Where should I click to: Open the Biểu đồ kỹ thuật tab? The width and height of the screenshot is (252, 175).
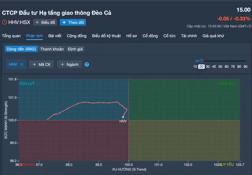[107, 36]
